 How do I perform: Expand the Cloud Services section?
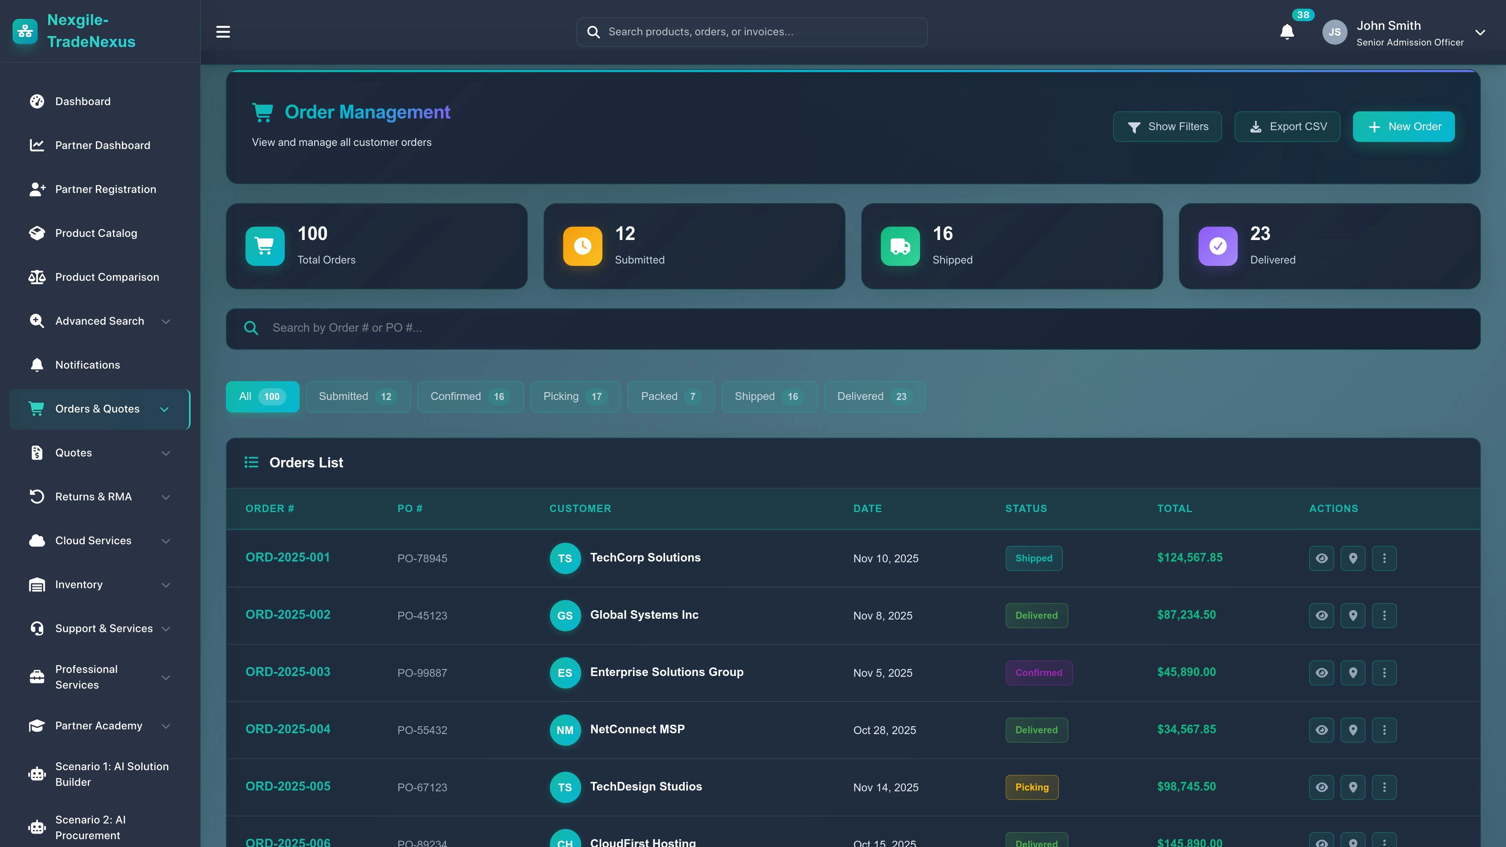pos(93,540)
